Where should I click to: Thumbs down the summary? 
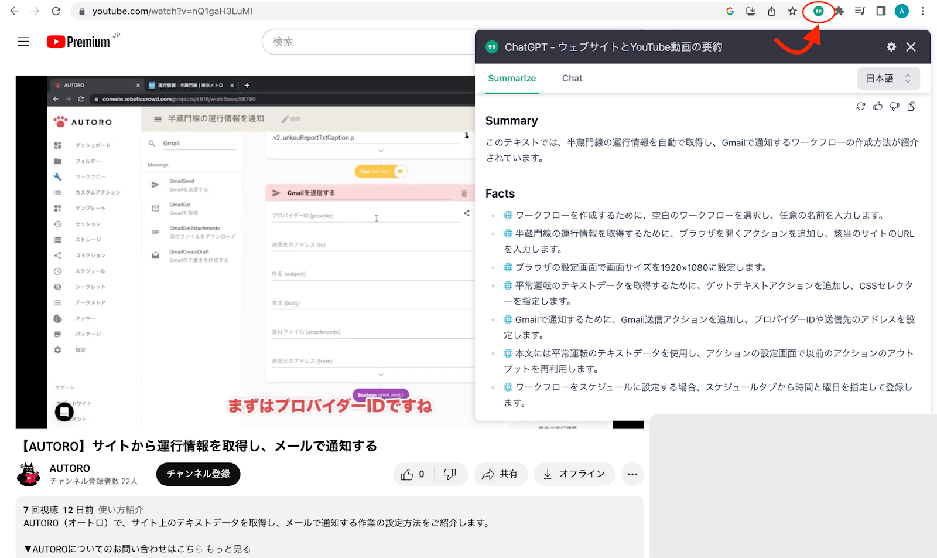(894, 106)
